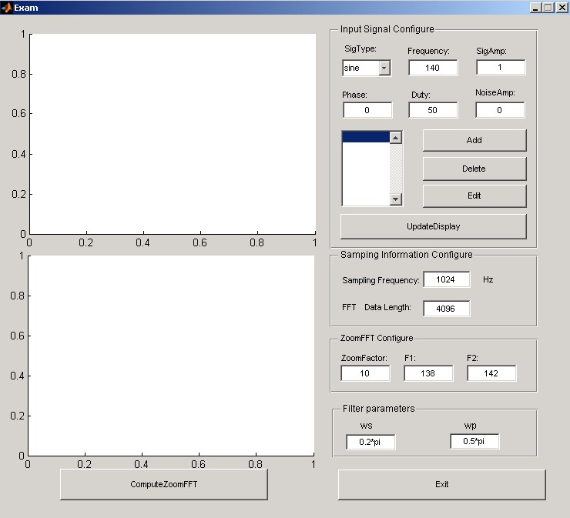Click the Exit button
The width and height of the screenshot is (570, 518).
click(x=441, y=485)
